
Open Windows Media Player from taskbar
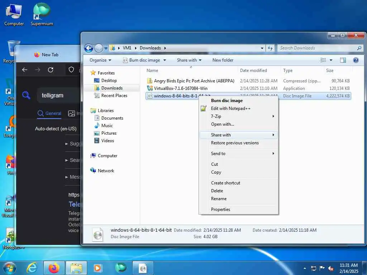(x=97, y=268)
